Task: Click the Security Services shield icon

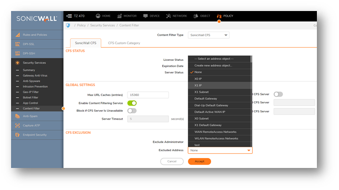Action: pyautogui.click(x=17, y=63)
